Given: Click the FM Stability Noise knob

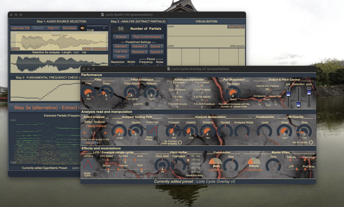Looking at the screenshot, I should pyautogui.click(x=284, y=131).
